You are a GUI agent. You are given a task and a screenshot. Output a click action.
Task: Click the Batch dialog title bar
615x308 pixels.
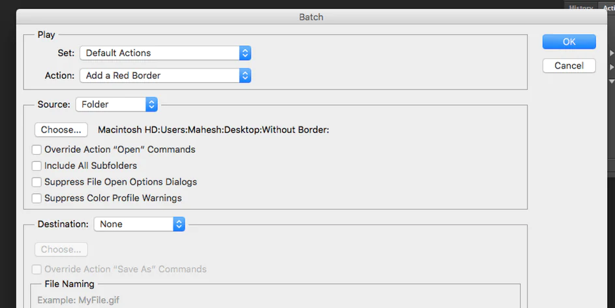[x=310, y=17]
